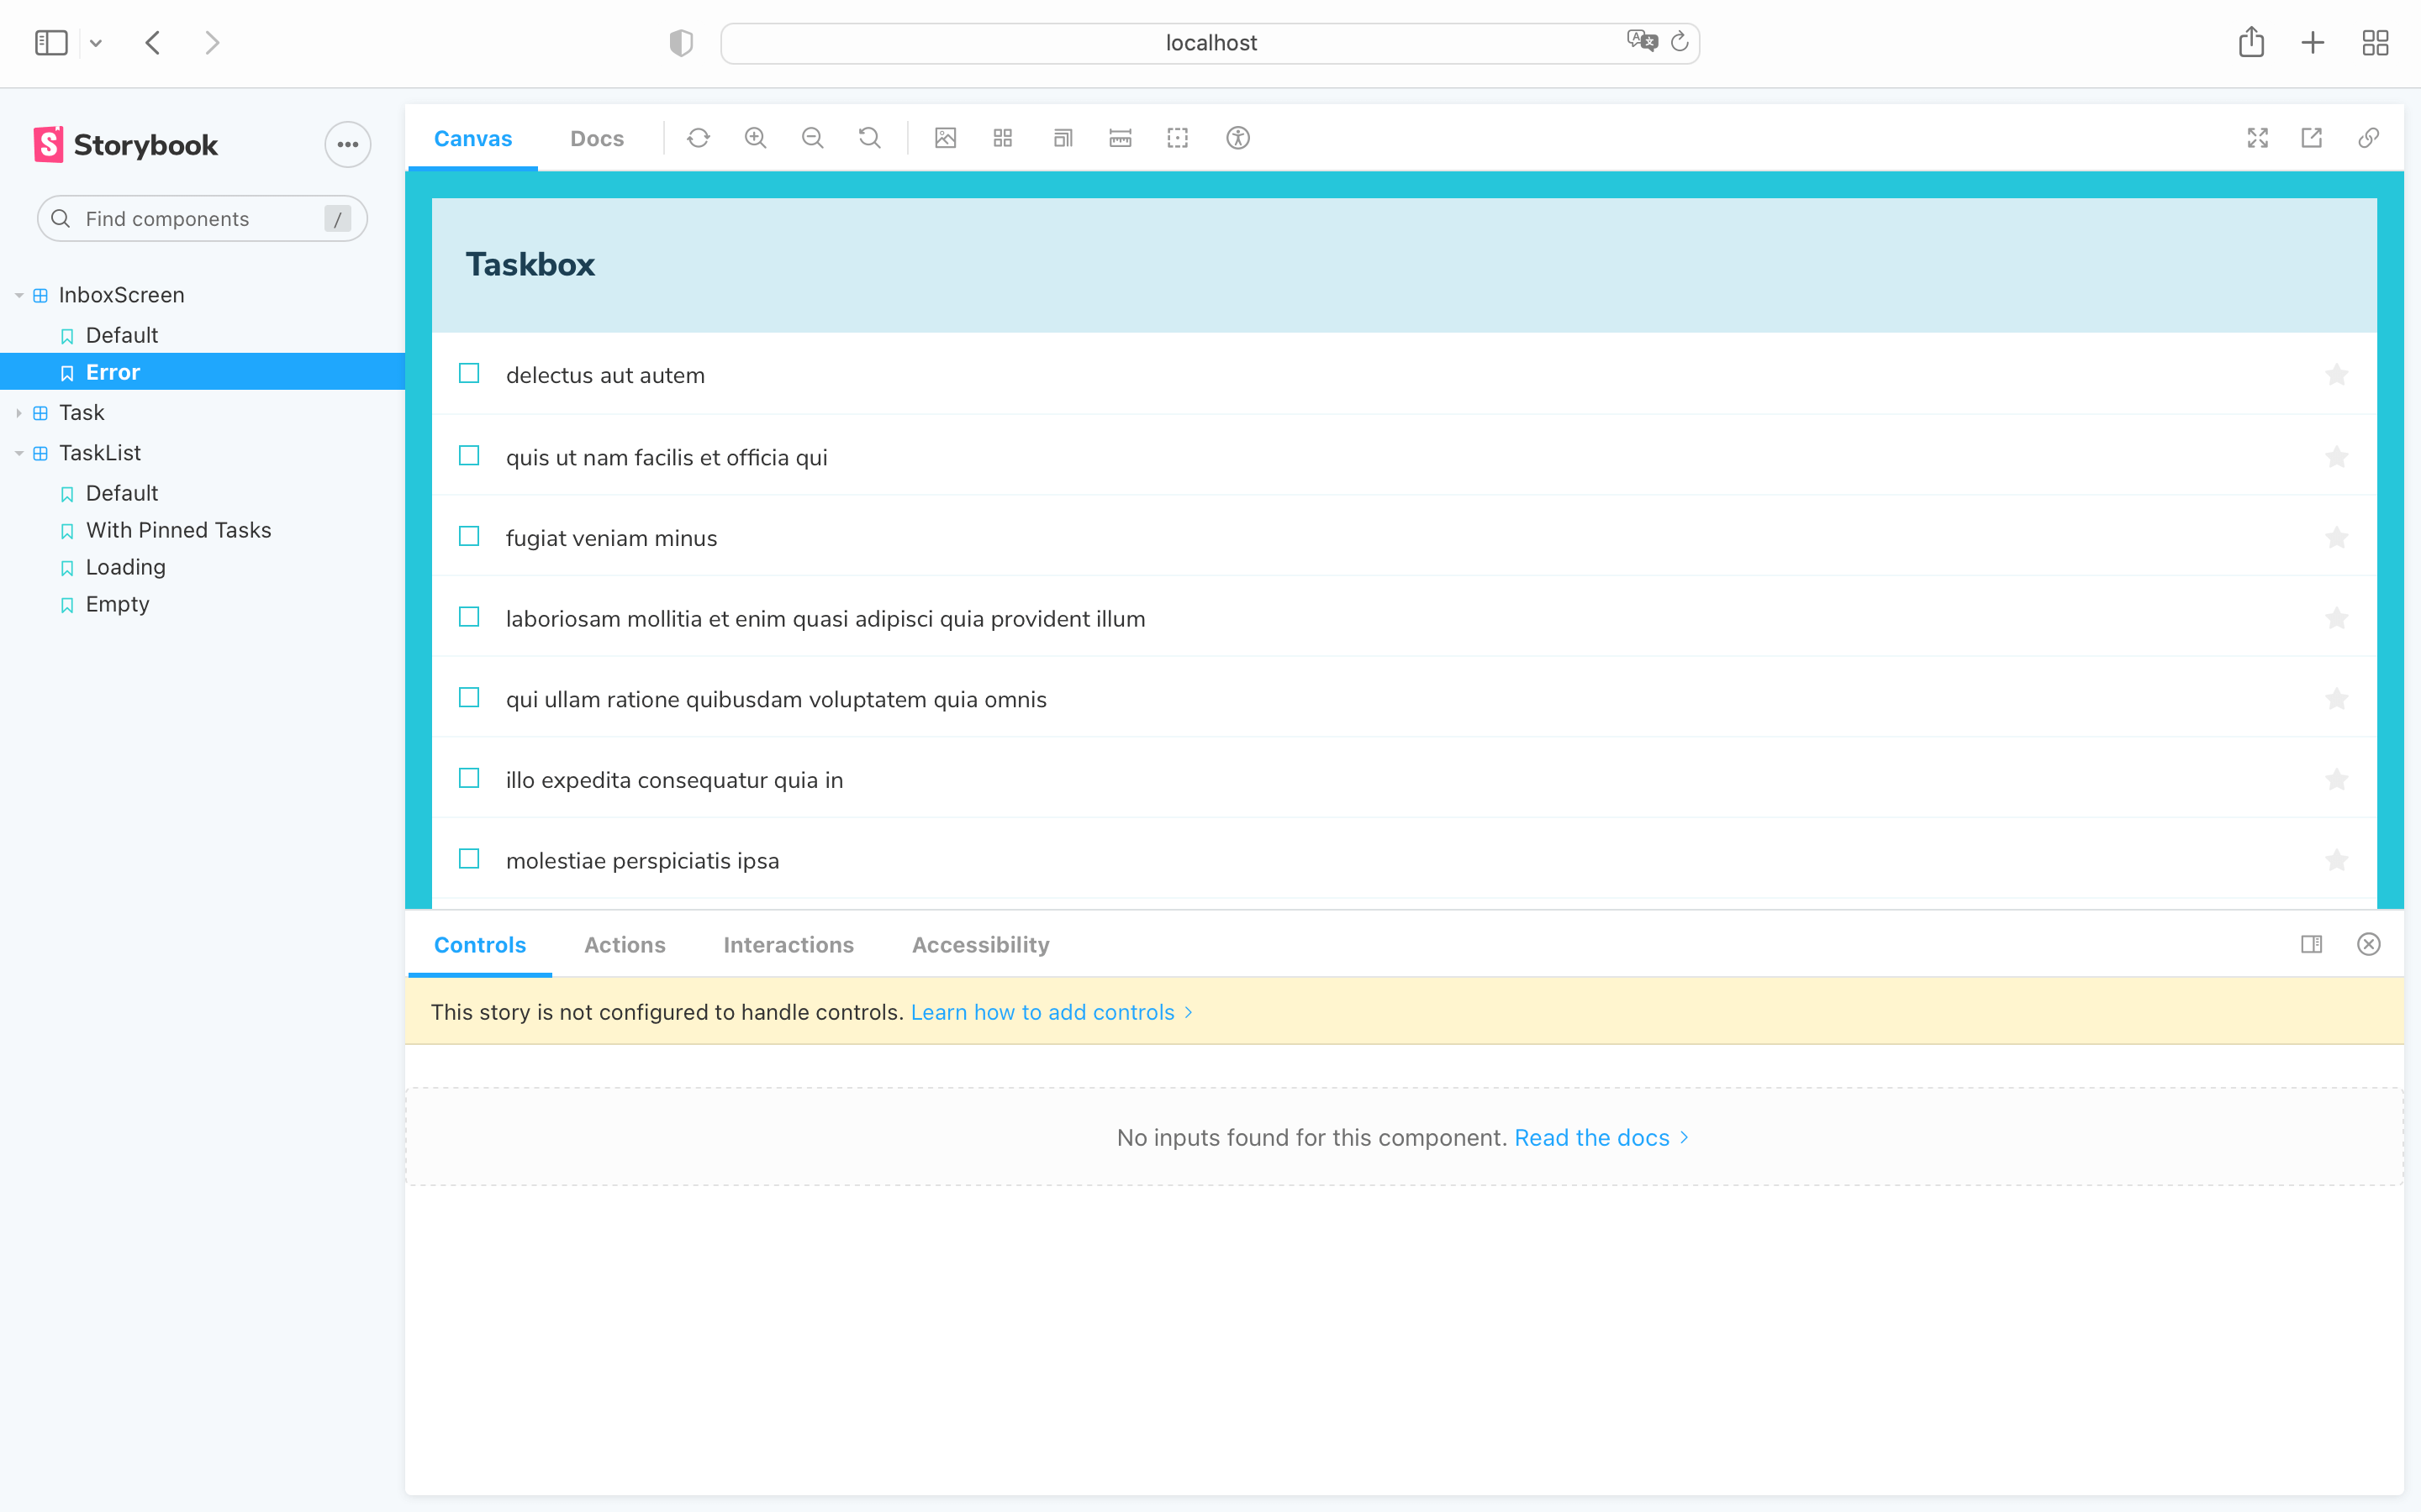The image size is (2421, 1512).
Task: Click the zoom in icon in toolbar
Action: tap(757, 138)
